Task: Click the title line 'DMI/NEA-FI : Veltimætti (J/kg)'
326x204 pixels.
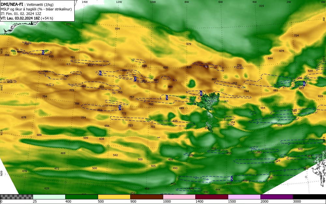Action: [27, 5]
